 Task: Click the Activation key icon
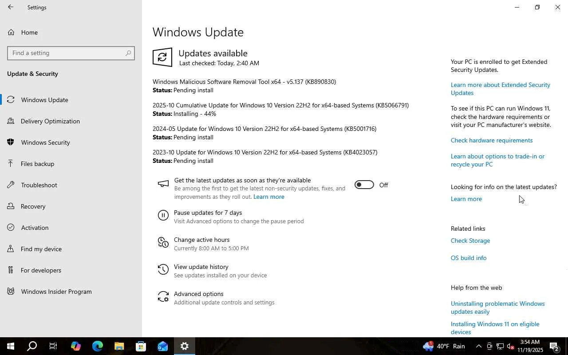coord(11,228)
